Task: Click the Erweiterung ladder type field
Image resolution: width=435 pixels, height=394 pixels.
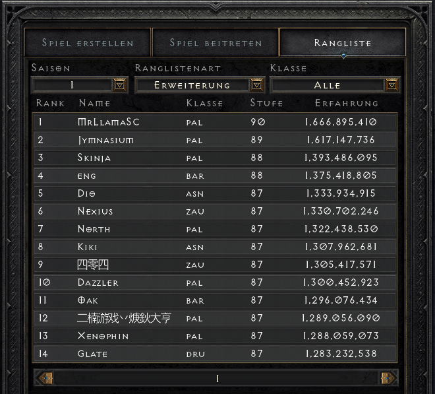Action: coord(192,85)
